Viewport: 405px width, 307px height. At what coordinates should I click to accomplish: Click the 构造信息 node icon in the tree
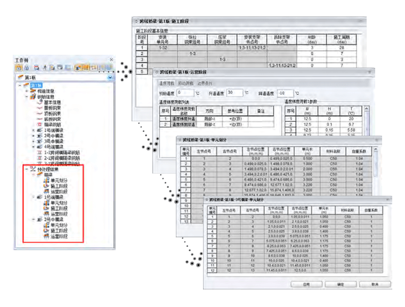point(33,91)
